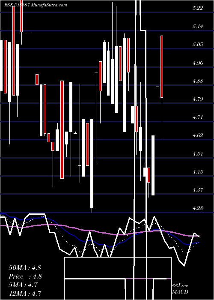Click the 5.22 price axis label
214x300 pixels.
[x=198, y=8]
